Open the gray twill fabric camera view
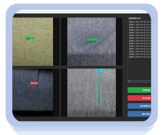Viewport: 165px width, 135px height. coord(92,93)
